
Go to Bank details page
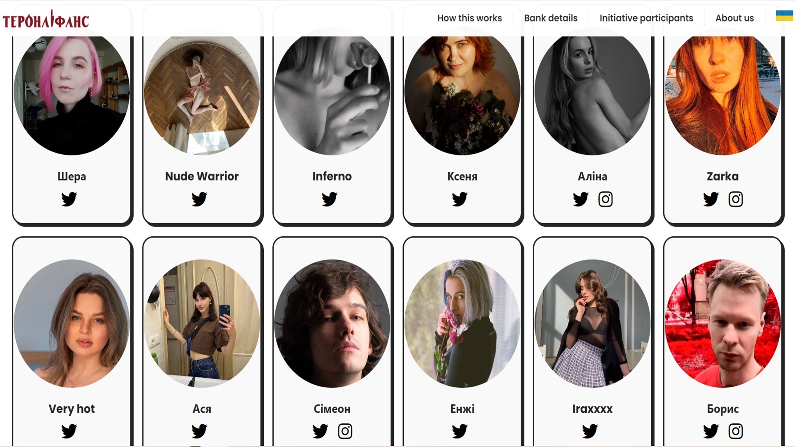(x=551, y=18)
